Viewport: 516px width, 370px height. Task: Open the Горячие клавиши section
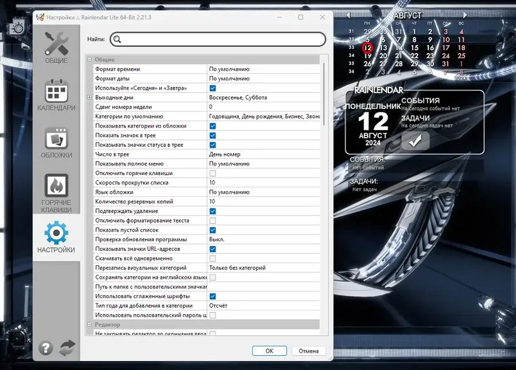point(56,194)
